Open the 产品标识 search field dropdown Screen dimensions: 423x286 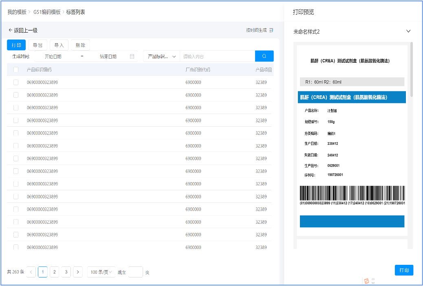(162, 57)
